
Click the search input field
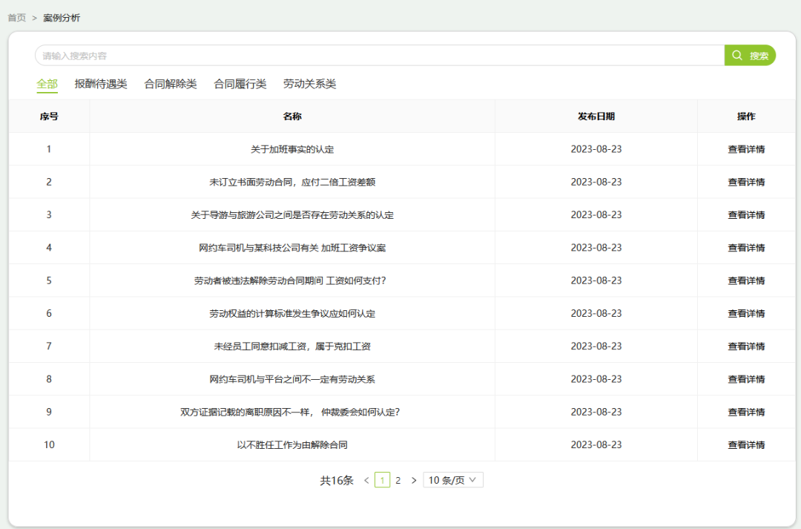coord(378,56)
